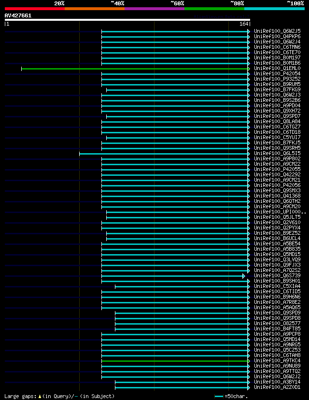Click the UniRef100_B7FKG9 label
The image size is (309, 400).
[x=277, y=90]
